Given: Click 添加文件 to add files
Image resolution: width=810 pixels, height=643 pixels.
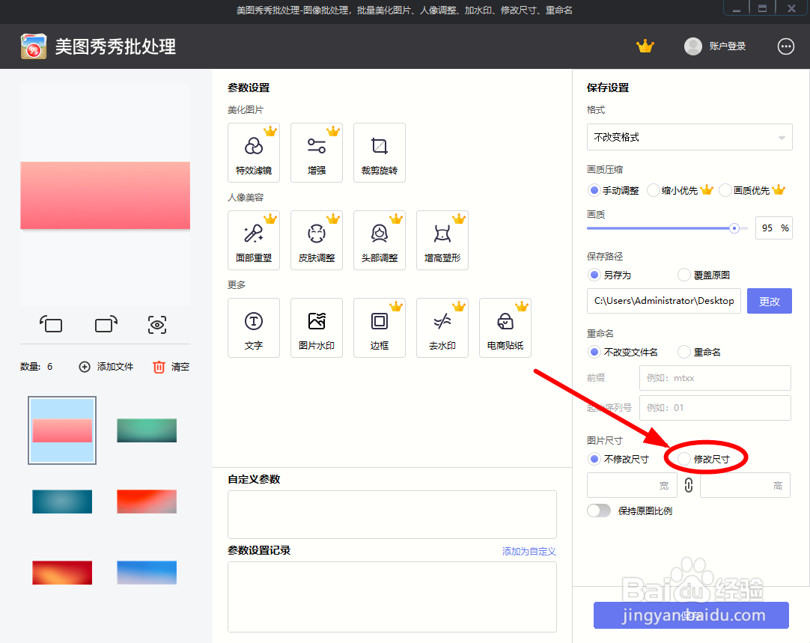Looking at the screenshot, I should click(106, 367).
